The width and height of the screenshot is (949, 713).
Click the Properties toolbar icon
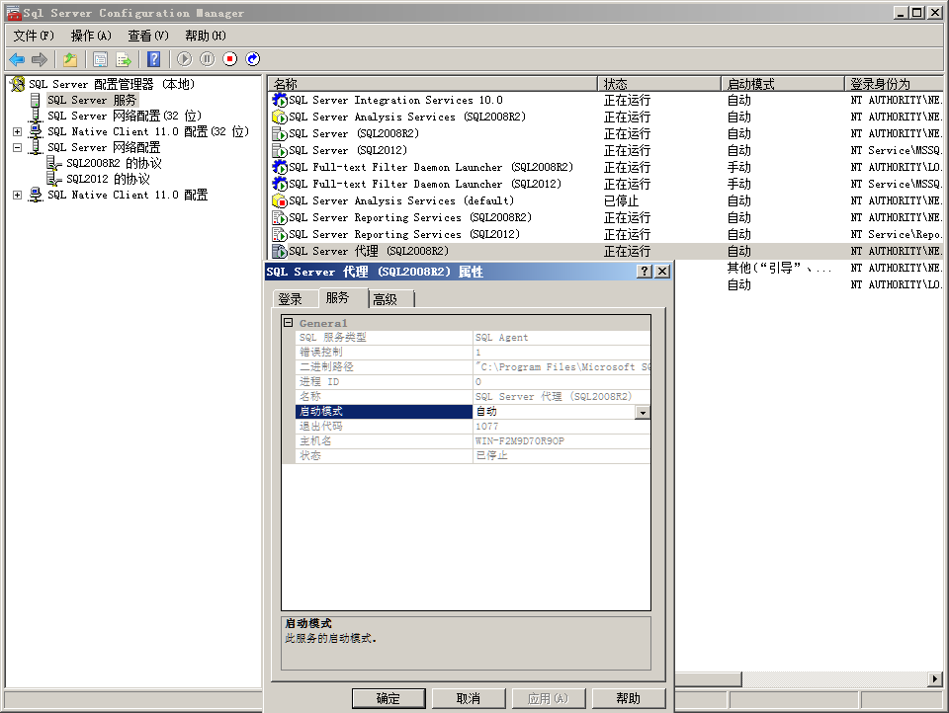coord(101,59)
